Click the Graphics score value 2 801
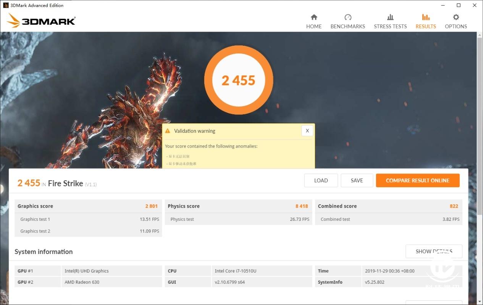The image size is (483, 305). (x=151, y=206)
